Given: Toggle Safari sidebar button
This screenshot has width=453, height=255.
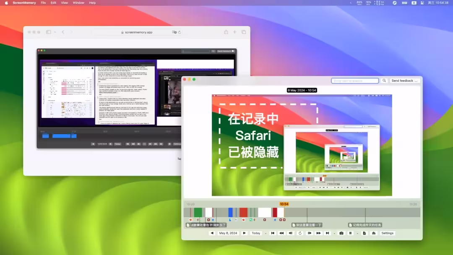Looking at the screenshot, I should [x=49, y=32].
